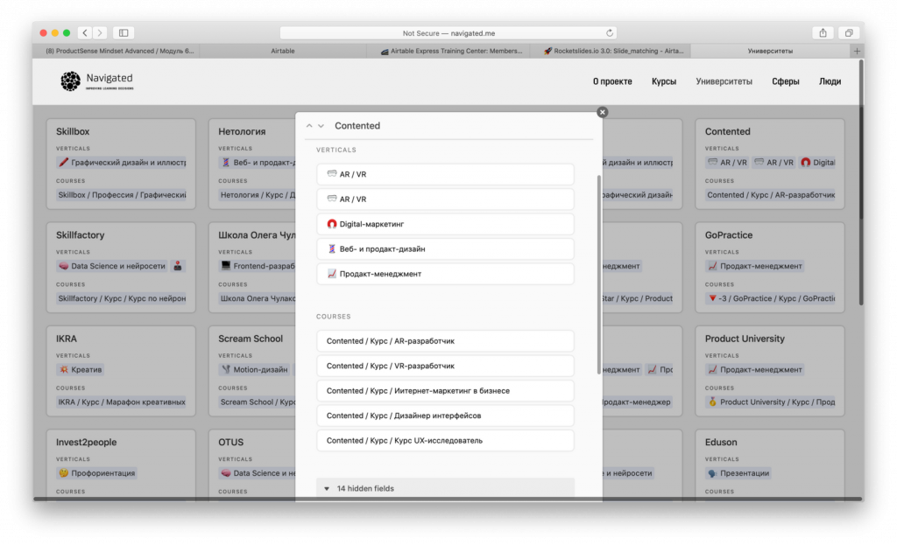Expand the 14 hidden fields section
This screenshot has width=897, height=545.
(x=445, y=488)
